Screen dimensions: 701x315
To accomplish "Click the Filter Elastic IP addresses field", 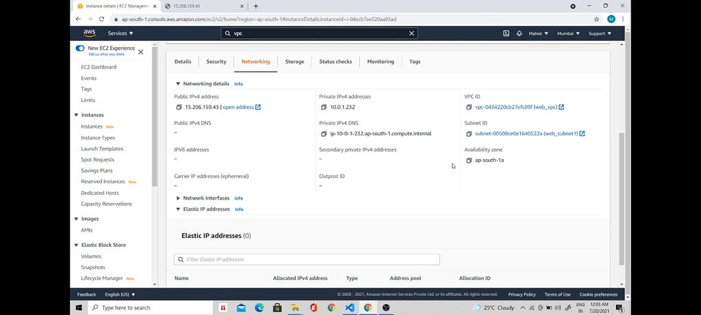I will coord(307,260).
